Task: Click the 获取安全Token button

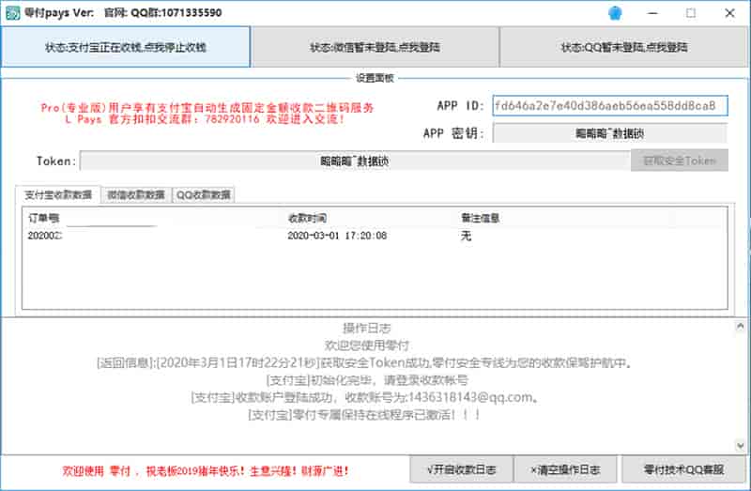Action: point(680,161)
